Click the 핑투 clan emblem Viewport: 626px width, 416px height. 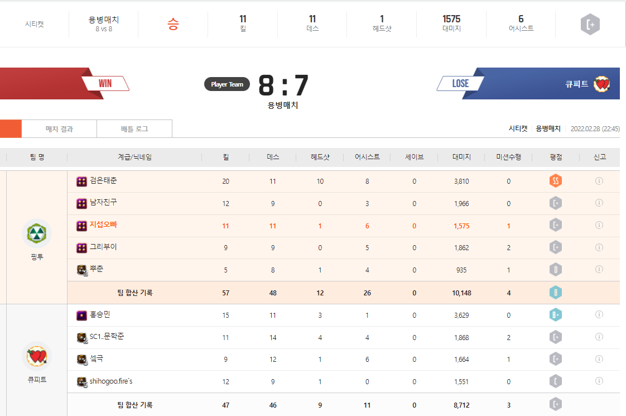point(37,233)
